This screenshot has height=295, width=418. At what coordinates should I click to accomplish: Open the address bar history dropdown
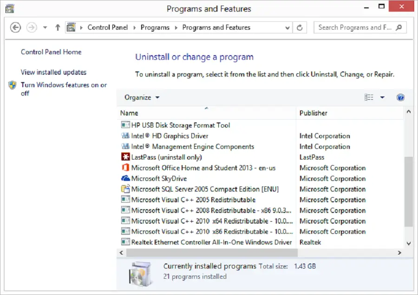[x=288, y=27]
